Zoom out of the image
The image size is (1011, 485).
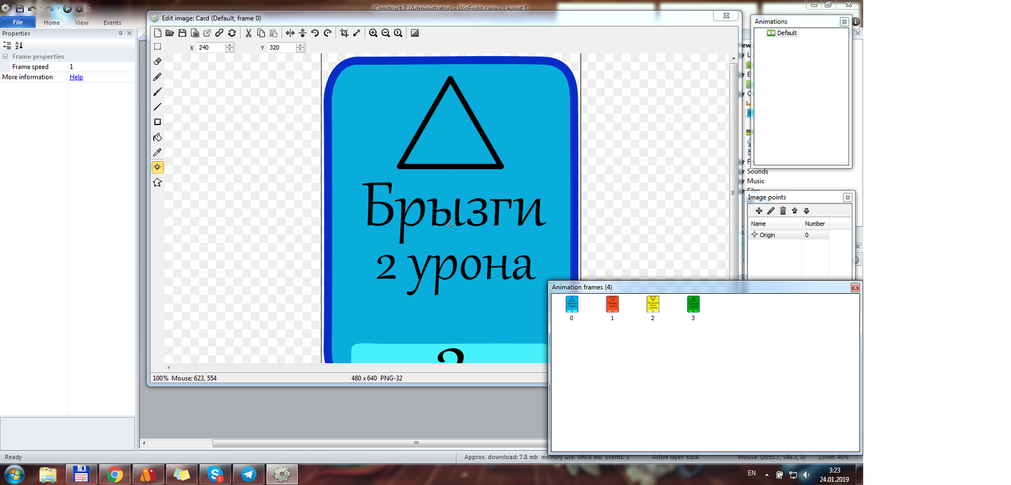(x=385, y=33)
